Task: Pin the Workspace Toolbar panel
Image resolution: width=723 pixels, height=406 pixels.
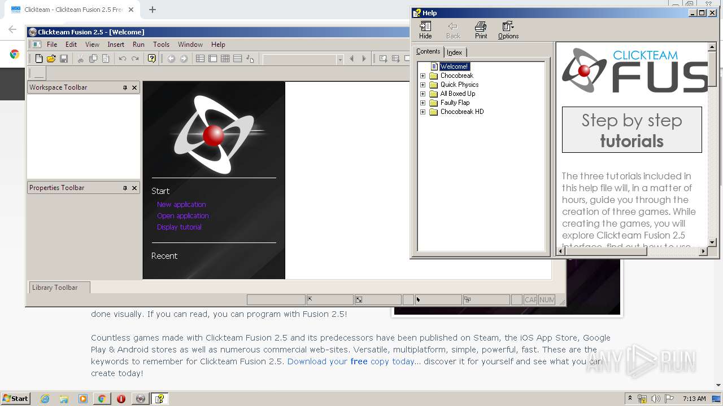Action: click(x=125, y=88)
